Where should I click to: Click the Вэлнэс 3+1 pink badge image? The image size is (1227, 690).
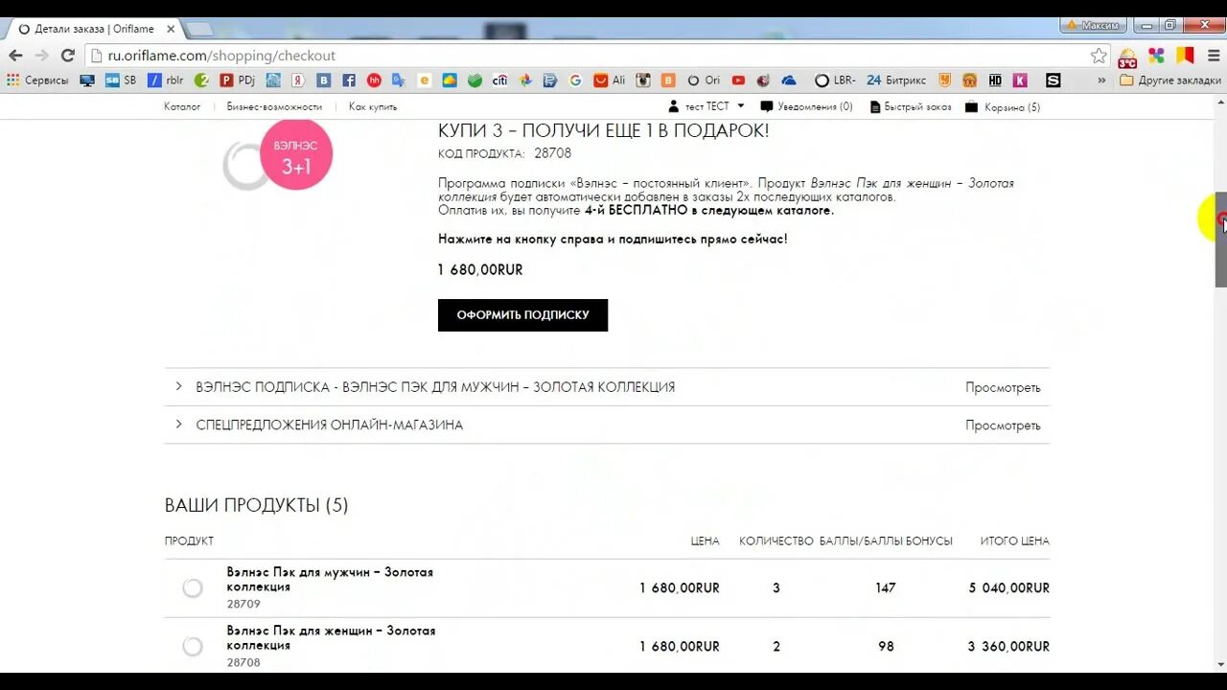[296, 154]
